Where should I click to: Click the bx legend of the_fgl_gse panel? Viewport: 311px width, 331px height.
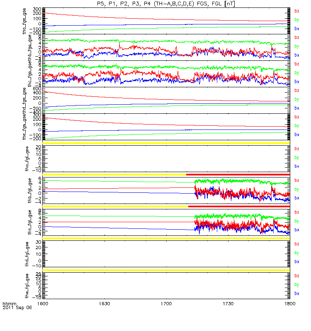(297, 294)
